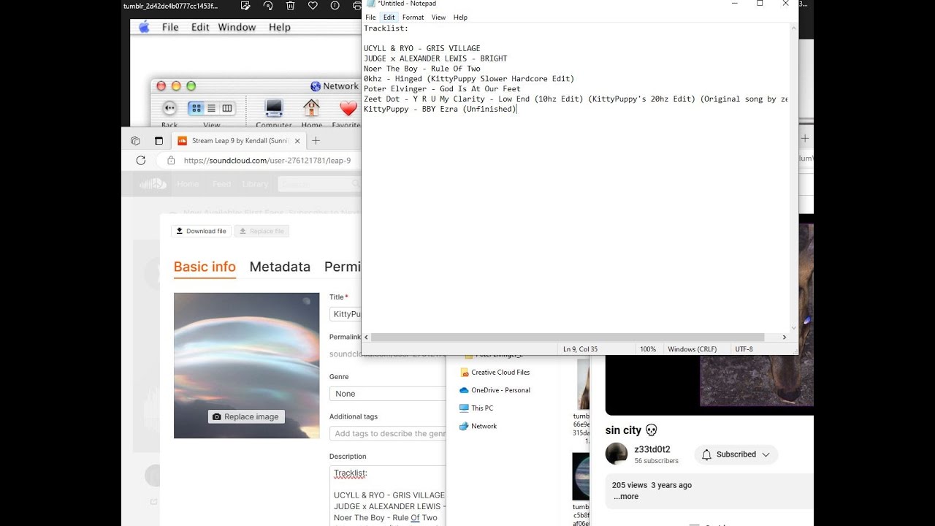The width and height of the screenshot is (935, 526).
Task: Click the Description text box
Action: (387, 495)
